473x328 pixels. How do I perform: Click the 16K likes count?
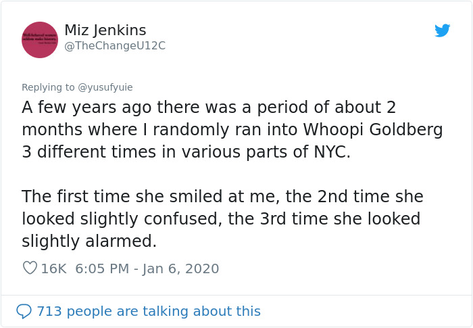(x=53, y=268)
